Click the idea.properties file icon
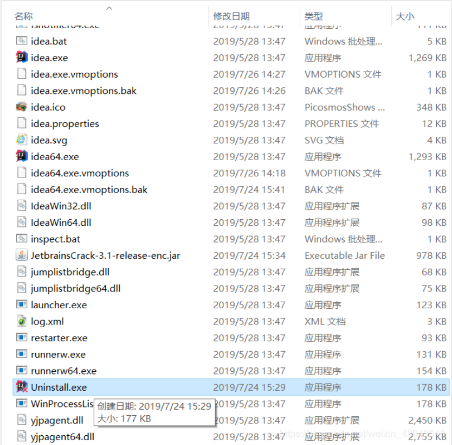This screenshot has height=445, width=452. pos(22,123)
